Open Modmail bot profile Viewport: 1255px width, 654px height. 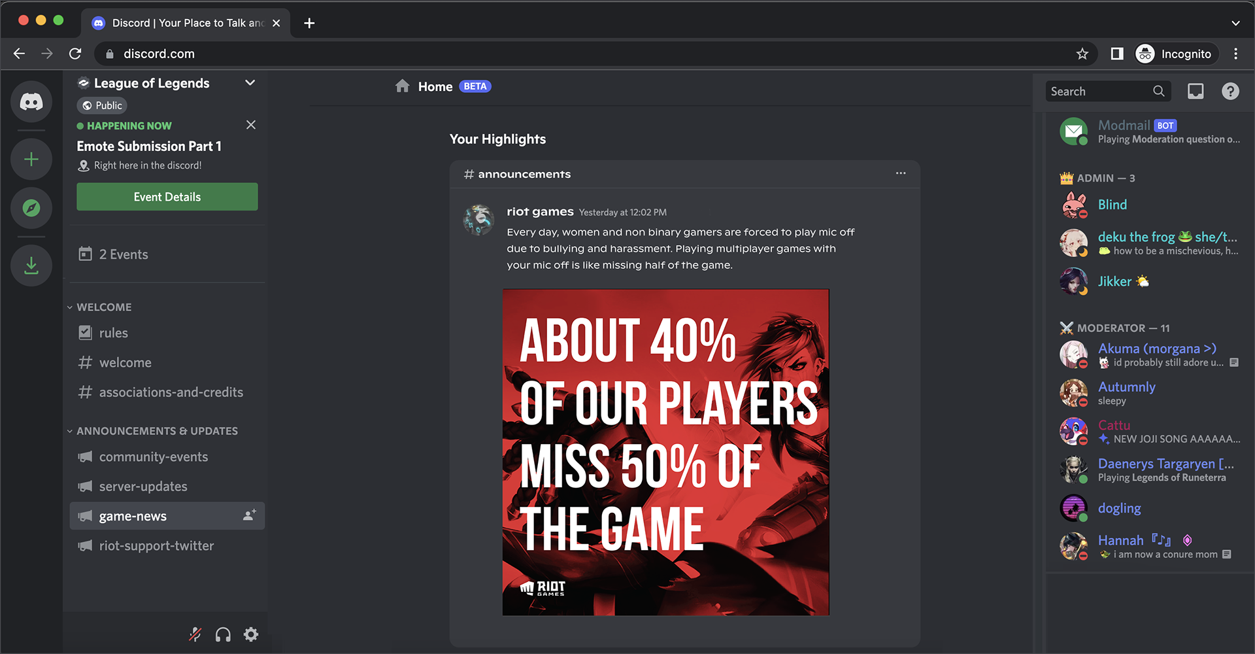[x=1149, y=131]
